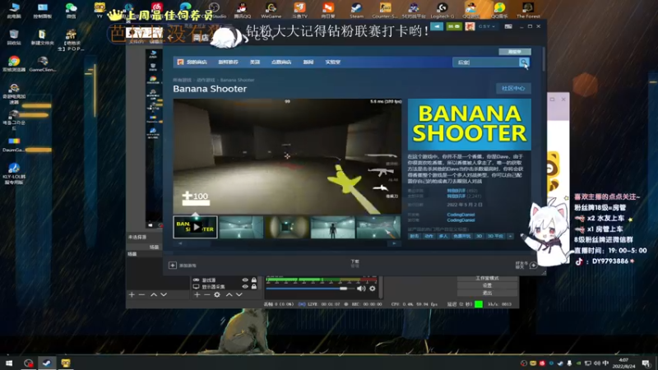Move OBS scene up with arrow

(154, 295)
